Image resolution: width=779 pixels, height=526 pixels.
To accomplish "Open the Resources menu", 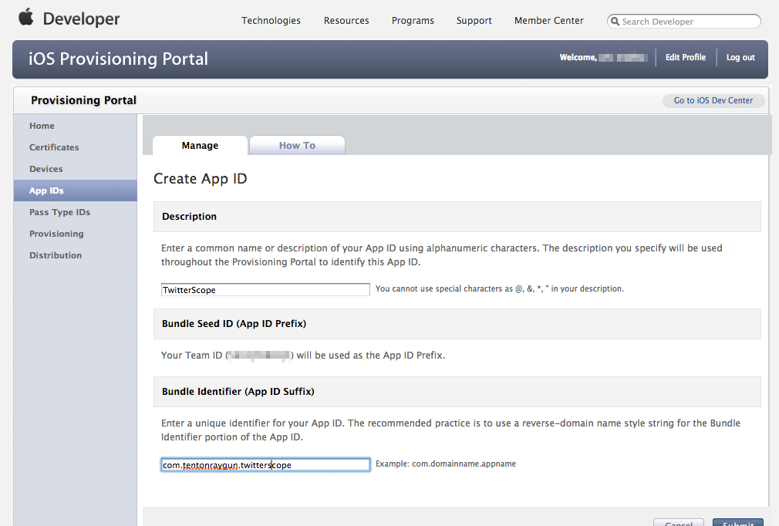I will pyautogui.click(x=346, y=20).
